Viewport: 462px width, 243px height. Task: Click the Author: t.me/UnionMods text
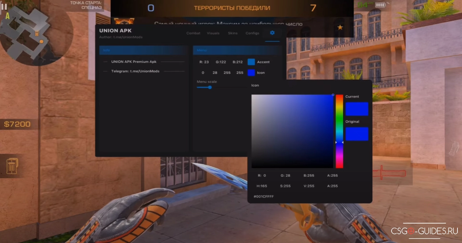pyautogui.click(x=121, y=37)
